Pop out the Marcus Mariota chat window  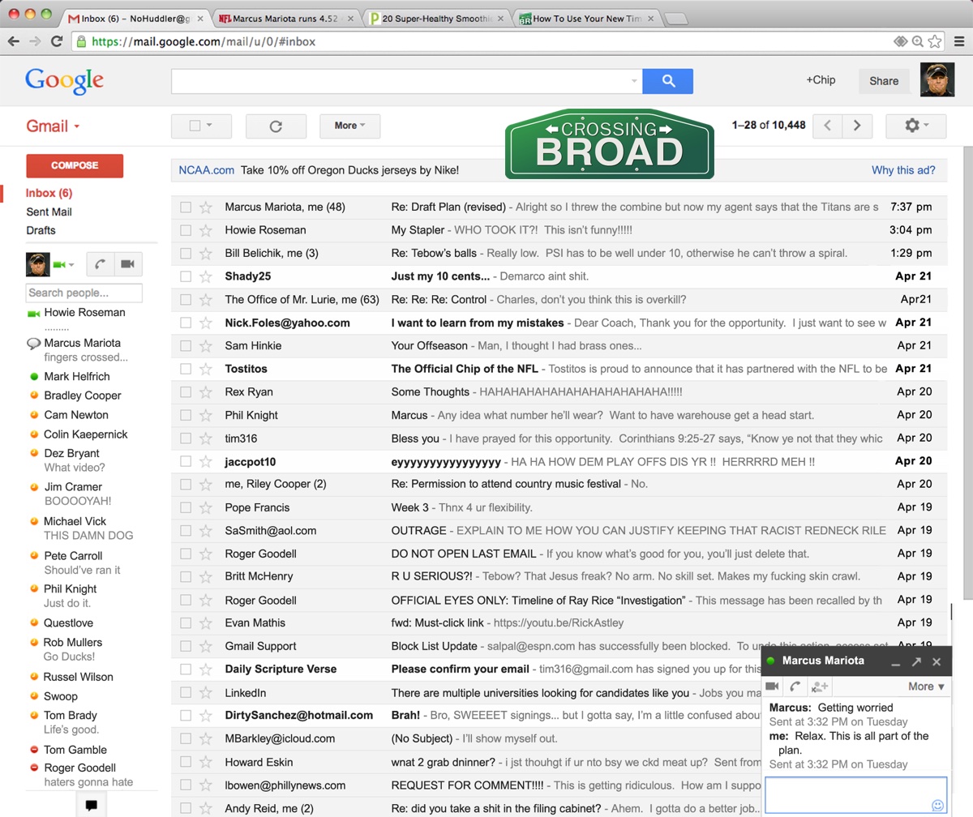click(x=915, y=662)
